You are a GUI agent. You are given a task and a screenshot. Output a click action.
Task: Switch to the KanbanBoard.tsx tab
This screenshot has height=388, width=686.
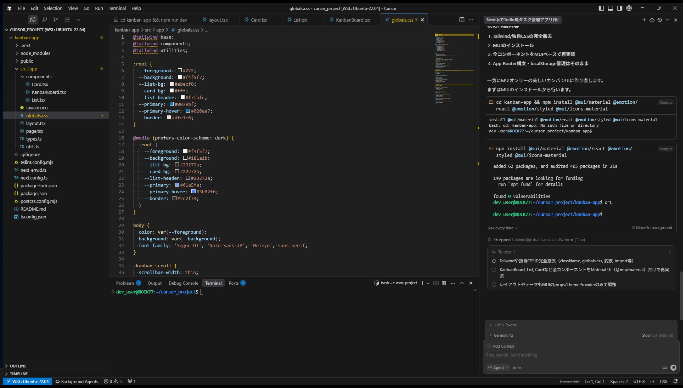coord(353,20)
